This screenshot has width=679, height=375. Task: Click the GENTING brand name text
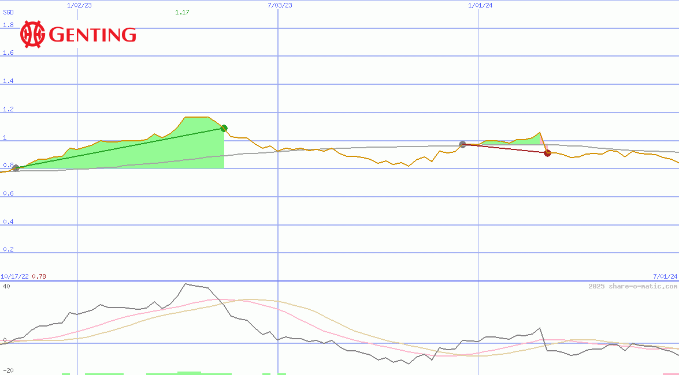click(93, 35)
